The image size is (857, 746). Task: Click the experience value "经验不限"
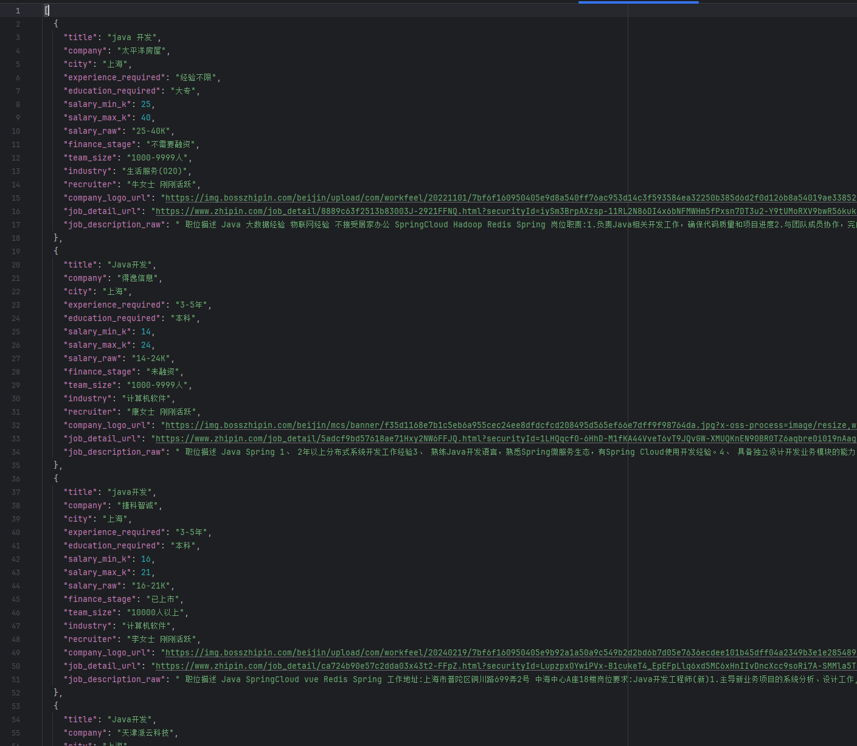(196, 77)
